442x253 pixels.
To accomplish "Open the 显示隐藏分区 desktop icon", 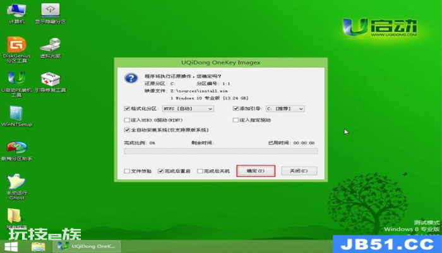I will click(50, 13).
